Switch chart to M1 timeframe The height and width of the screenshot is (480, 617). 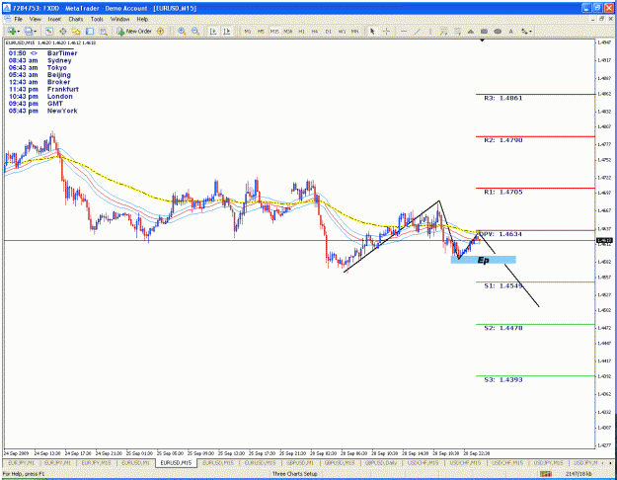point(248,31)
